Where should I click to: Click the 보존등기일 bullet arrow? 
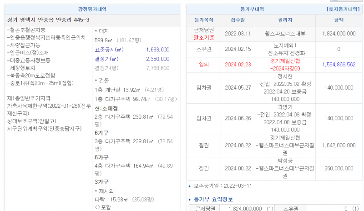coord(190,186)
